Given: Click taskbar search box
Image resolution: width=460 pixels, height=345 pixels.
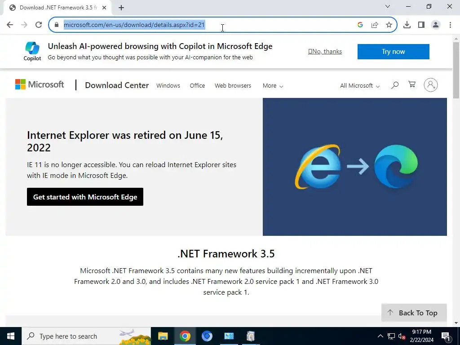Looking at the screenshot, I should coord(86,336).
